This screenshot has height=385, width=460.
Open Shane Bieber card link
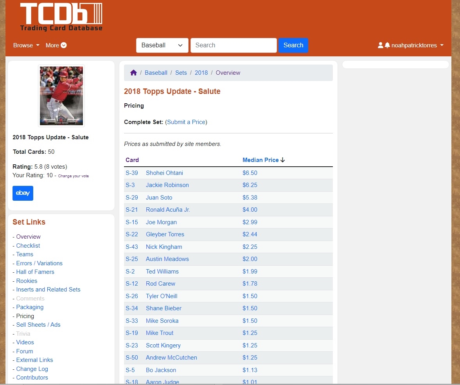(164, 308)
